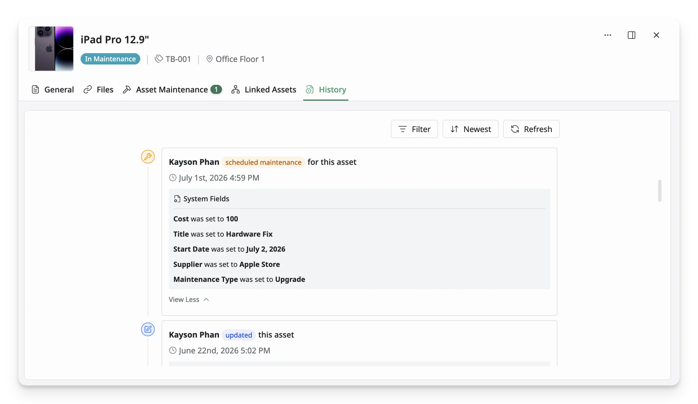Click the updated action tag
This screenshot has height=404, width=698.
pos(238,335)
